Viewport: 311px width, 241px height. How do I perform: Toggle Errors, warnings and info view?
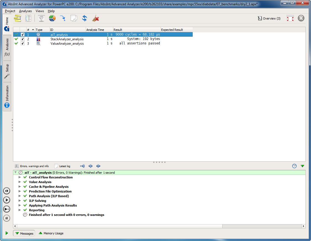click(x=32, y=166)
